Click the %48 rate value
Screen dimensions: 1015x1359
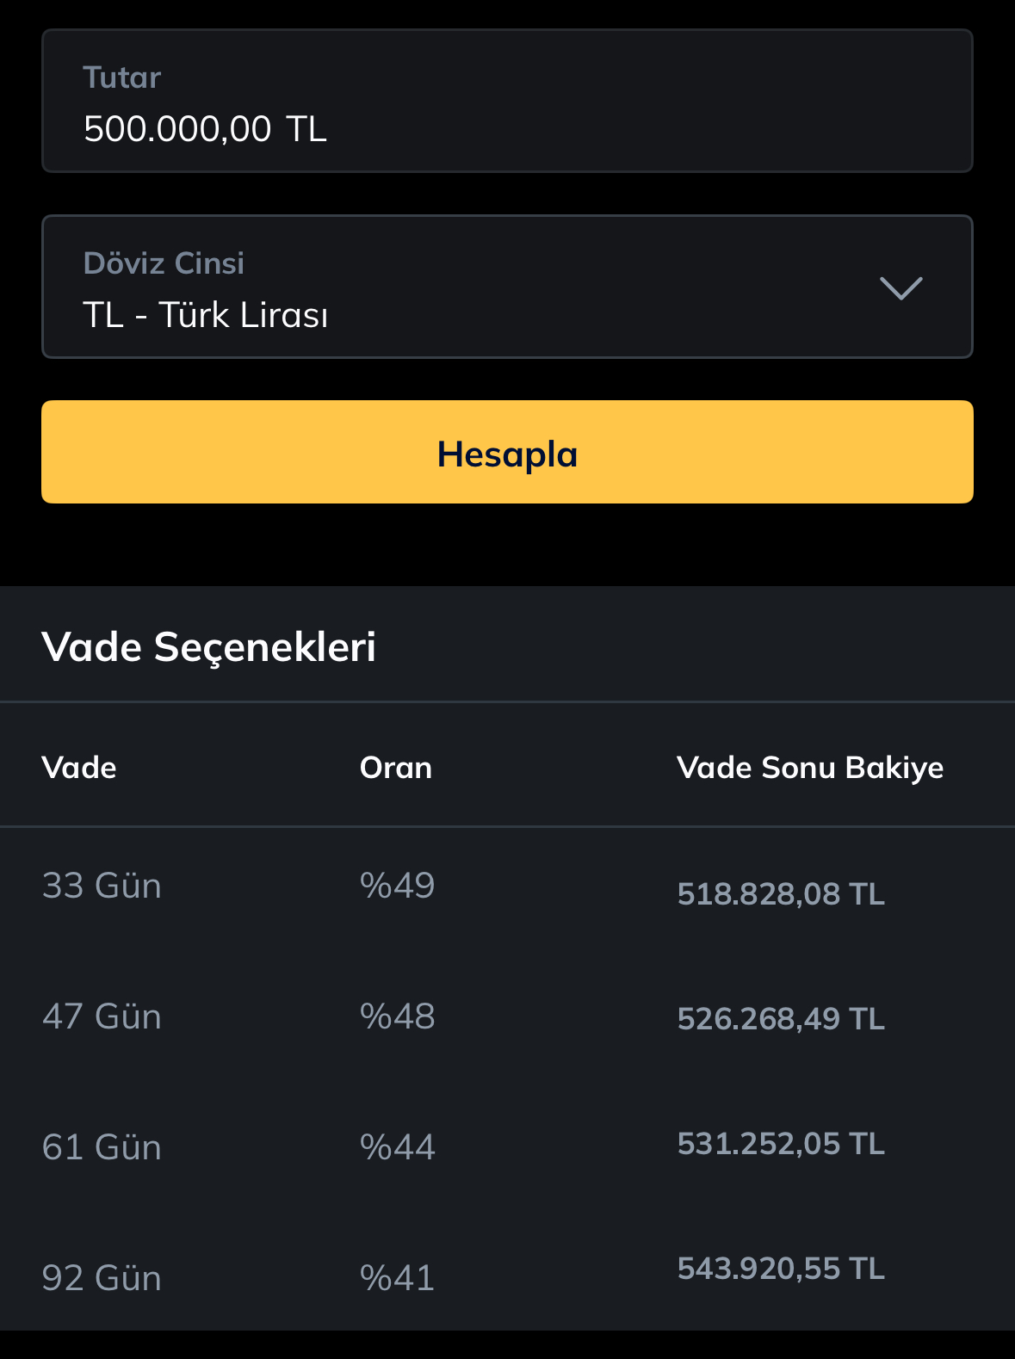(397, 1016)
